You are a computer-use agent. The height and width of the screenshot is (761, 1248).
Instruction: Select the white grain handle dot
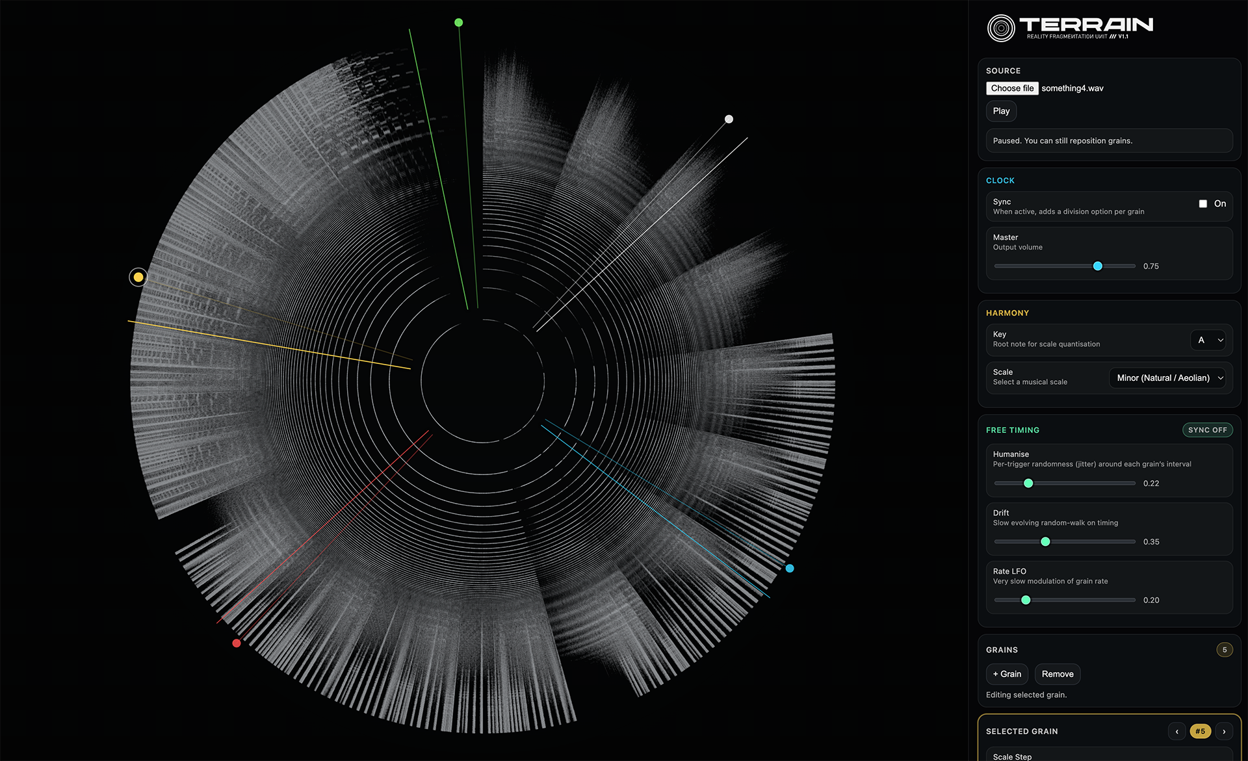[x=729, y=119]
